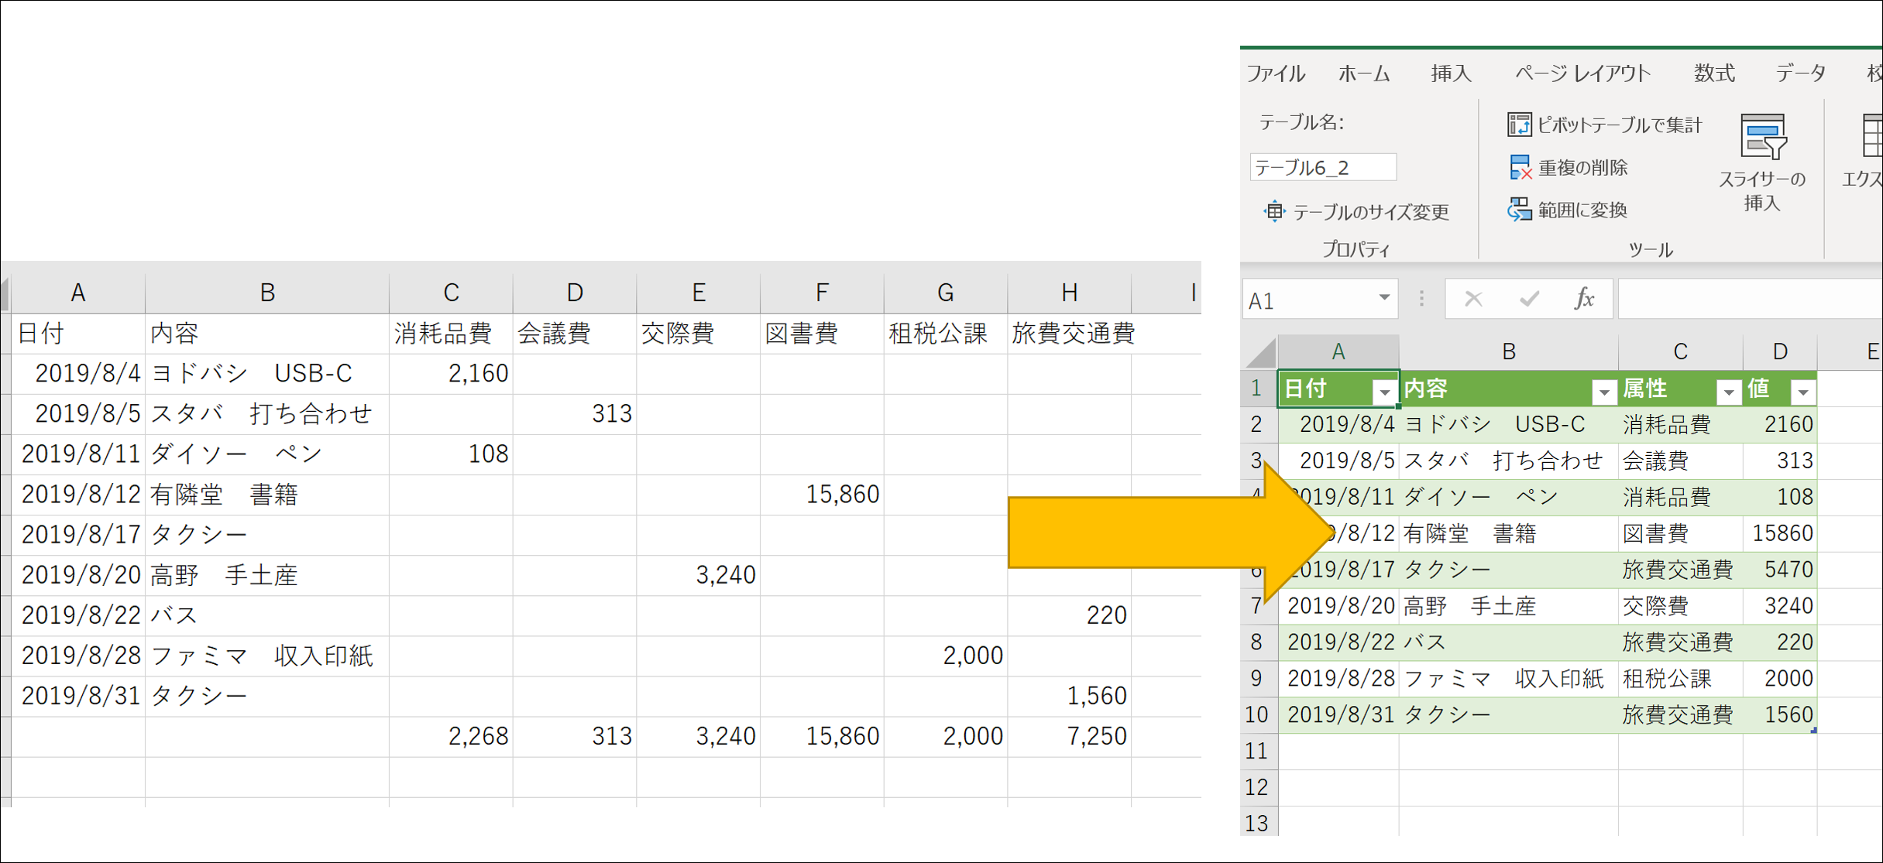The width and height of the screenshot is (1883, 863).
Task: Select column F header in left sheet
Action: [822, 293]
